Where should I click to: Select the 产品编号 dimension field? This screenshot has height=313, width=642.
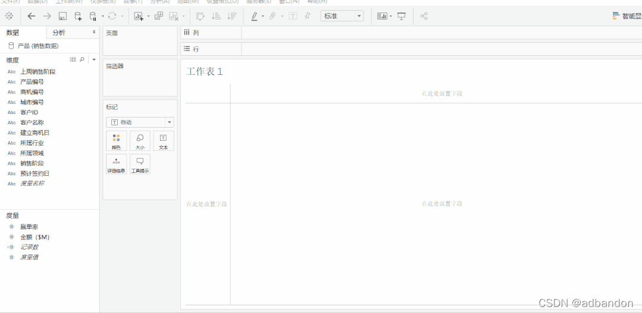pyautogui.click(x=32, y=82)
